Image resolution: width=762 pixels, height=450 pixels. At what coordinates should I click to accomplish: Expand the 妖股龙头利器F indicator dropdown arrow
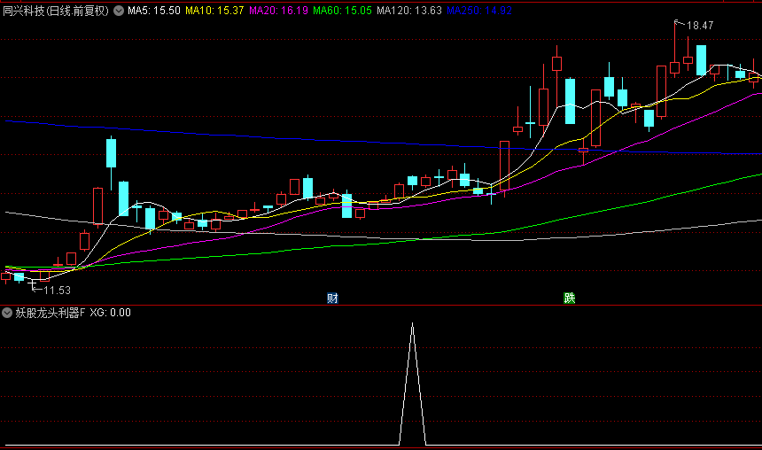click(8, 313)
